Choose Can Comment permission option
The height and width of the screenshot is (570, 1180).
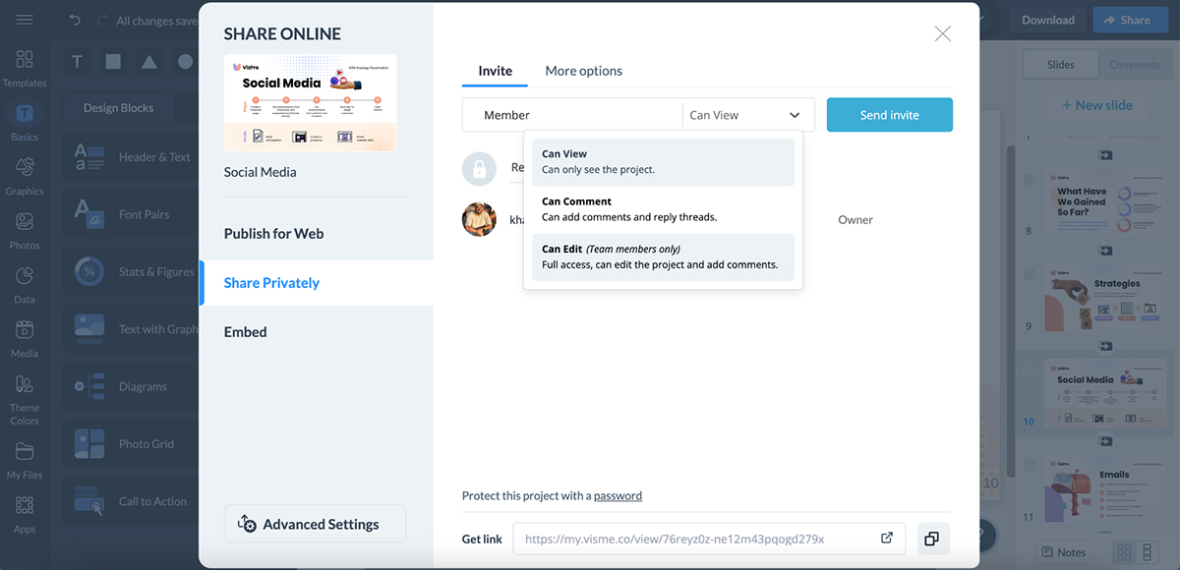coord(663,209)
